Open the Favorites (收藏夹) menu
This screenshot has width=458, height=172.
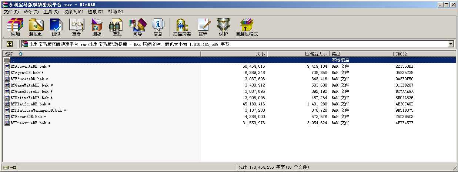(73, 12)
